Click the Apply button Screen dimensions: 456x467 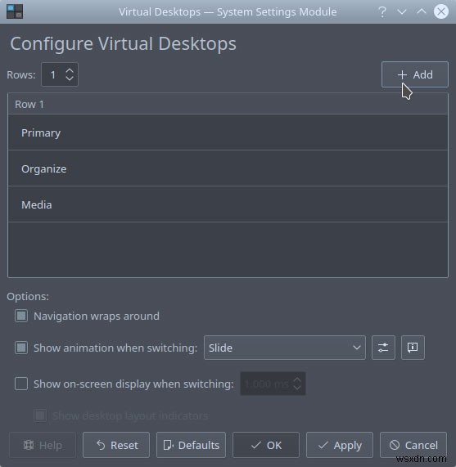340,445
